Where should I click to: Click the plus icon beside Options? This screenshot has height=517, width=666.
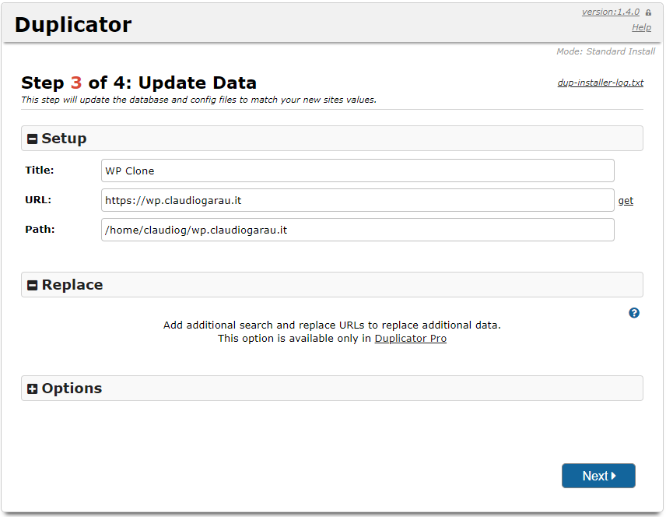pos(32,389)
